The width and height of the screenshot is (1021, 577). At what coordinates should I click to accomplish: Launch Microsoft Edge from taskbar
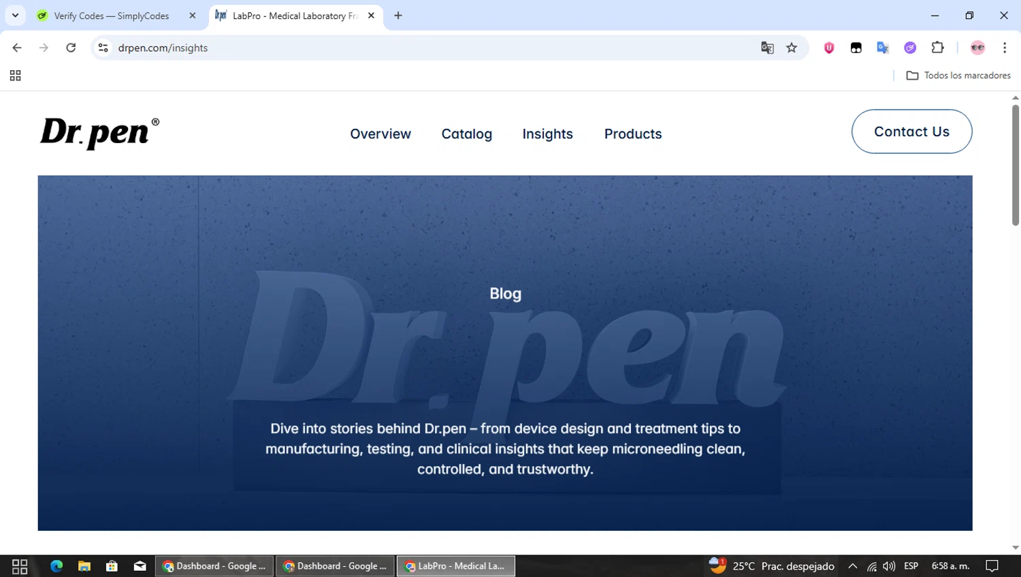point(56,566)
